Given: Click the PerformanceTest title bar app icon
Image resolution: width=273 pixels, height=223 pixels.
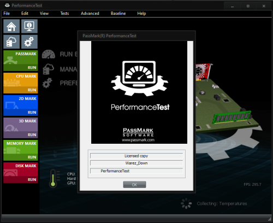Looking at the screenshot, I should [7, 5].
